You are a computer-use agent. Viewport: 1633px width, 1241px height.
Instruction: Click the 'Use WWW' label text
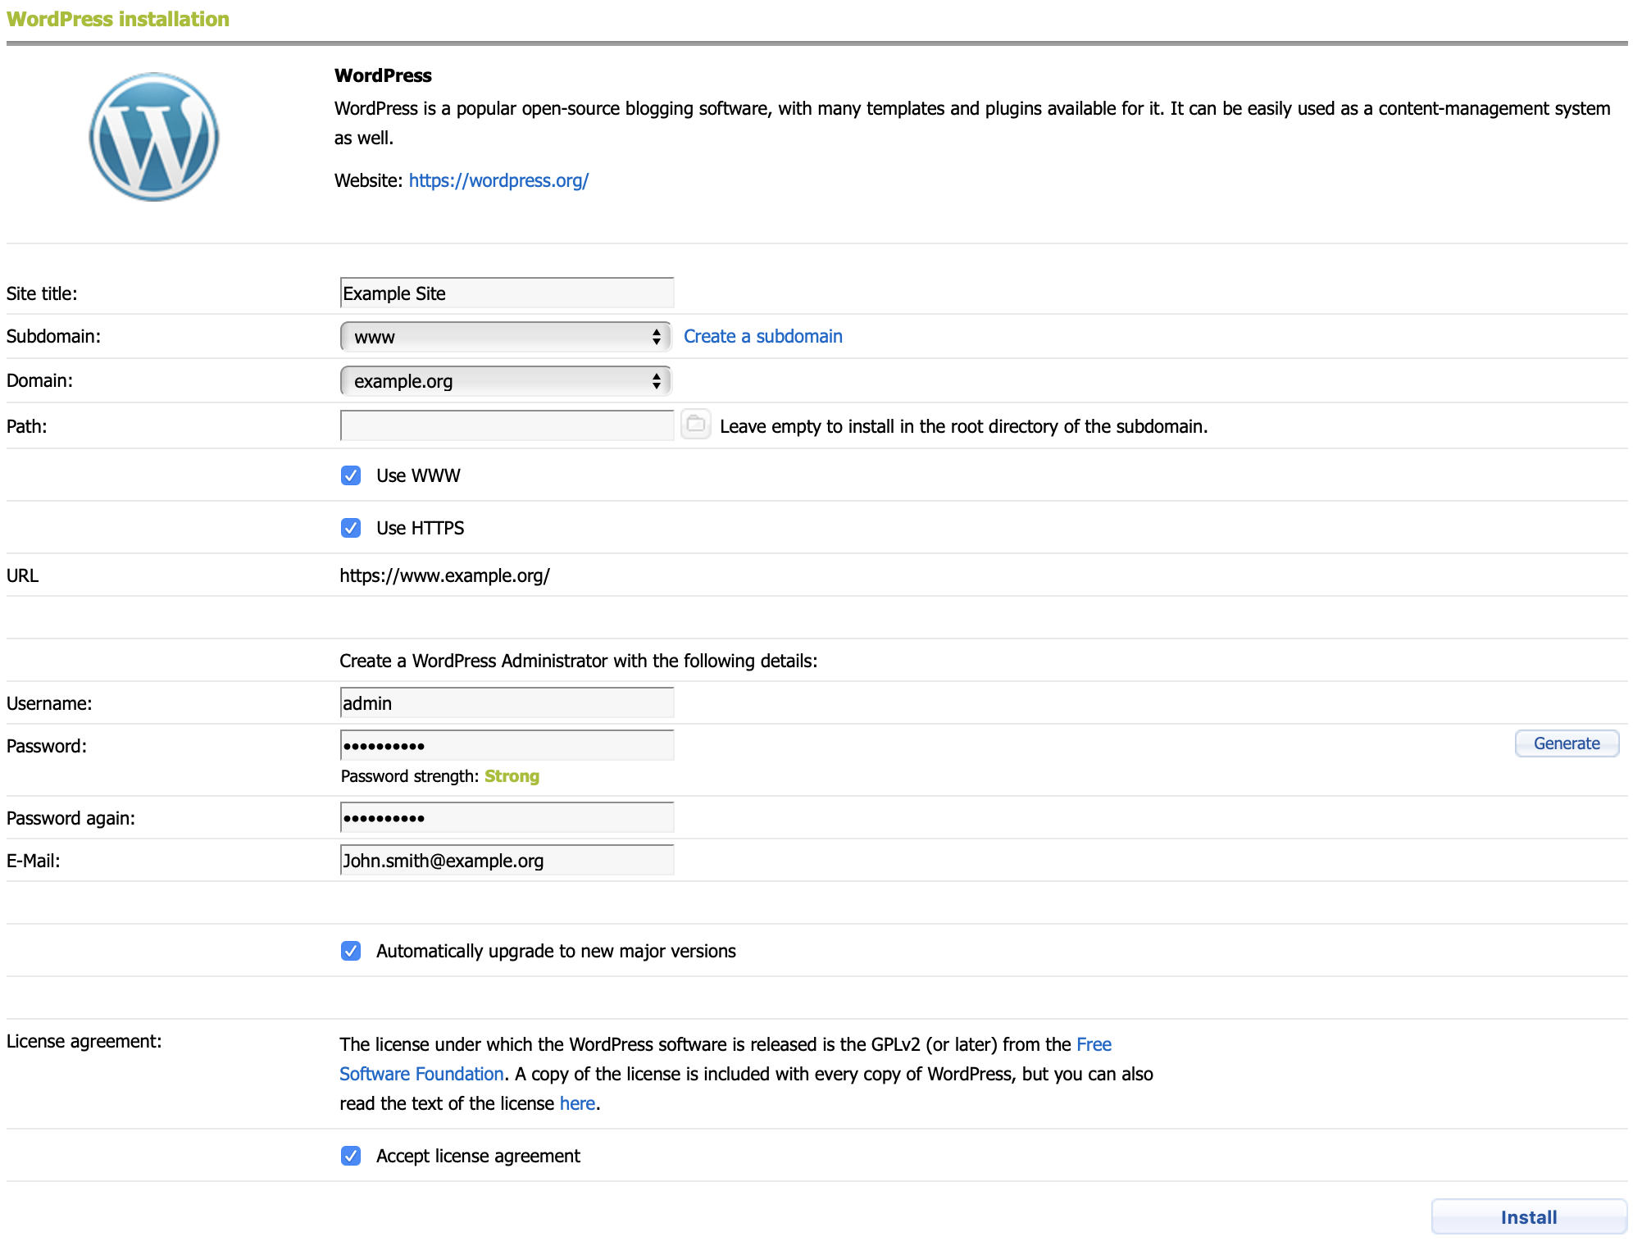418,475
